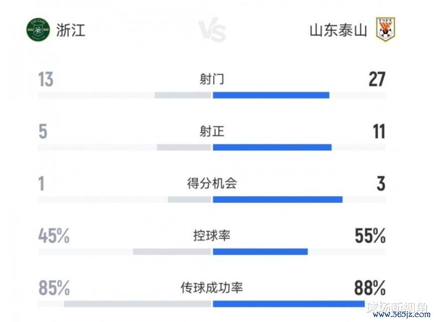Select Zhejiang's shots value 13

pyautogui.click(x=46, y=80)
